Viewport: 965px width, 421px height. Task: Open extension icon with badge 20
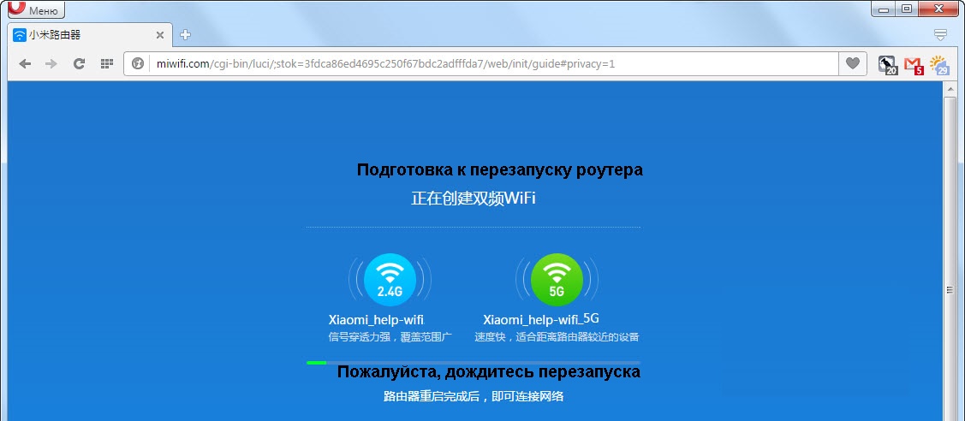[888, 64]
